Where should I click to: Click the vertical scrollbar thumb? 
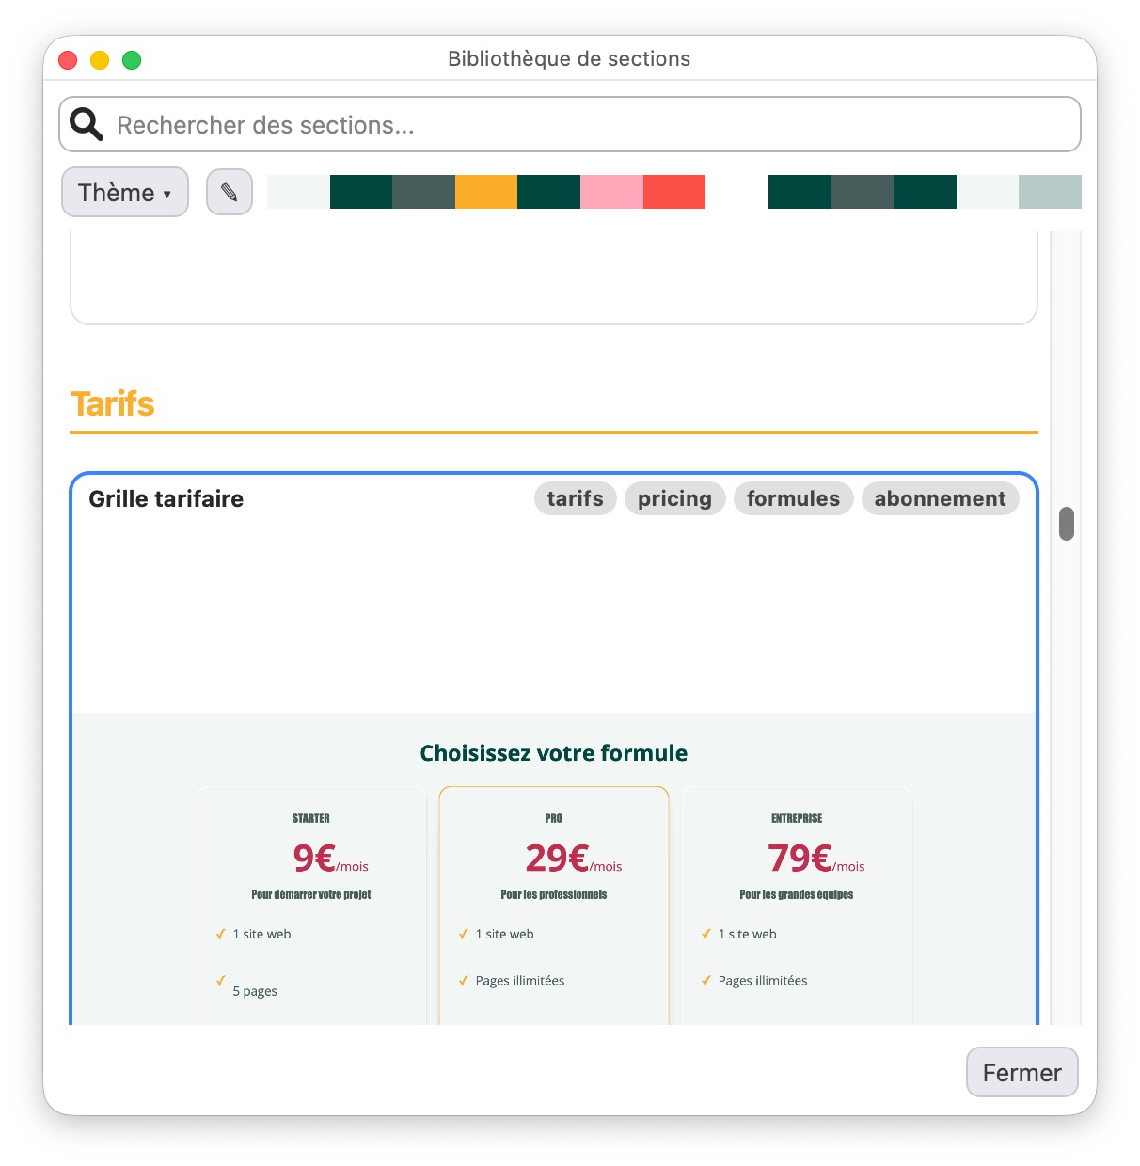pyautogui.click(x=1067, y=524)
